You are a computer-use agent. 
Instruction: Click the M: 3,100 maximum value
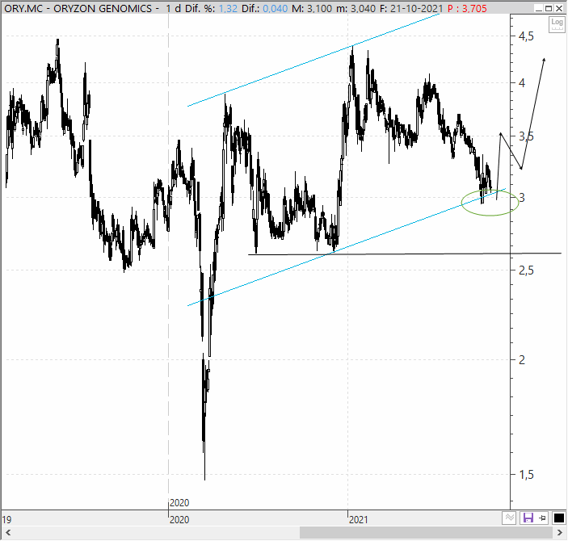pyautogui.click(x=312, y=8)
